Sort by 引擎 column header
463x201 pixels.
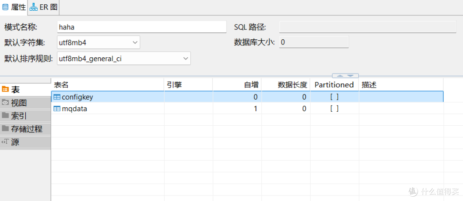click(x=188, y=85)
